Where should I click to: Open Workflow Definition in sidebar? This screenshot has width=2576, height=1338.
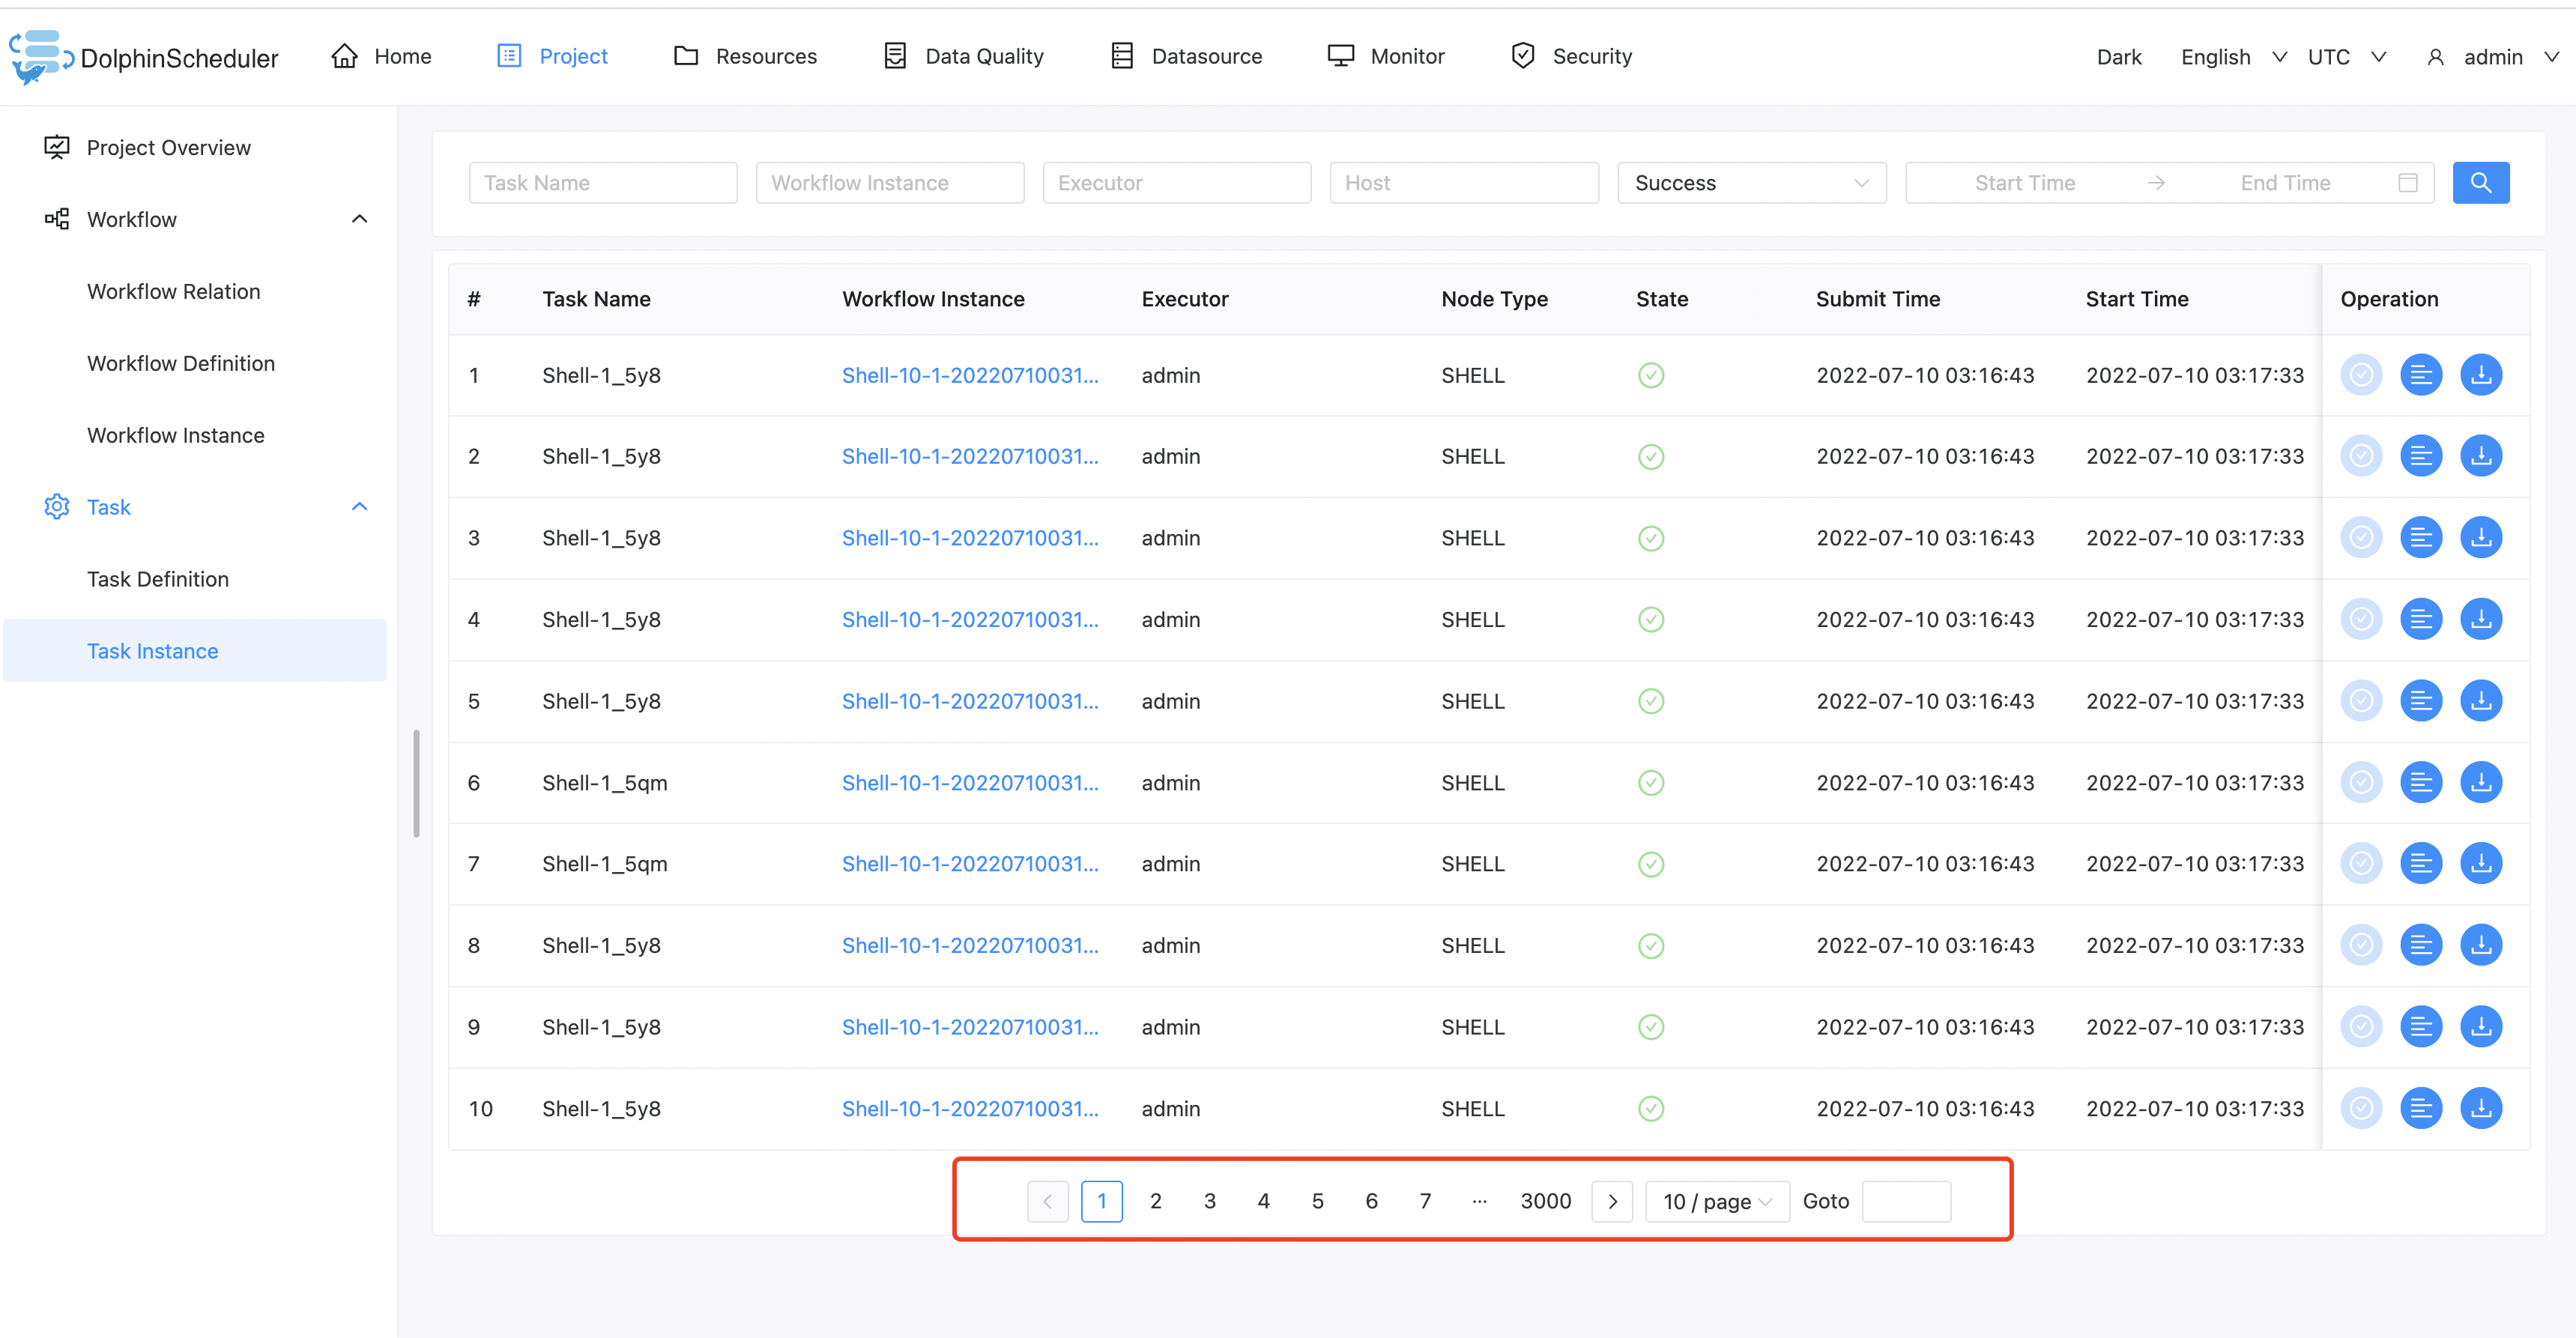[x=181, y=363]
